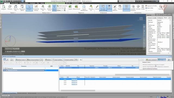This screenshot has height=98, width=174.
Task: Click the ViewCube in the 3D viewport
Action: point(141,19)
